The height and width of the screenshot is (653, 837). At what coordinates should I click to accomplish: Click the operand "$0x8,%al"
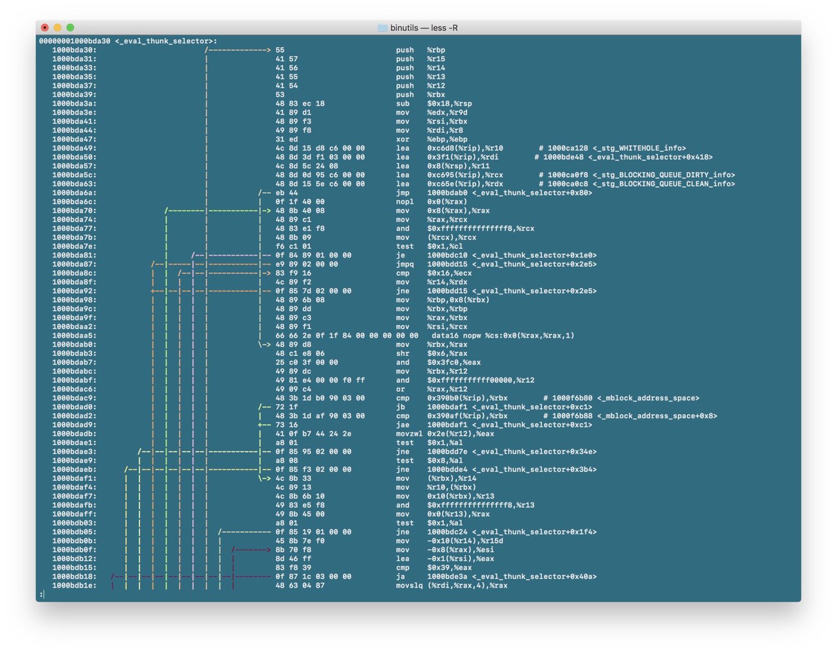[x=445, y=461]
